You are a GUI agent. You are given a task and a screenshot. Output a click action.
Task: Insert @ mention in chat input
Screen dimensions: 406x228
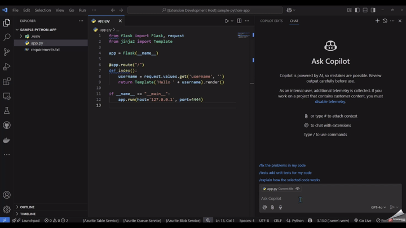pos(264,207)
